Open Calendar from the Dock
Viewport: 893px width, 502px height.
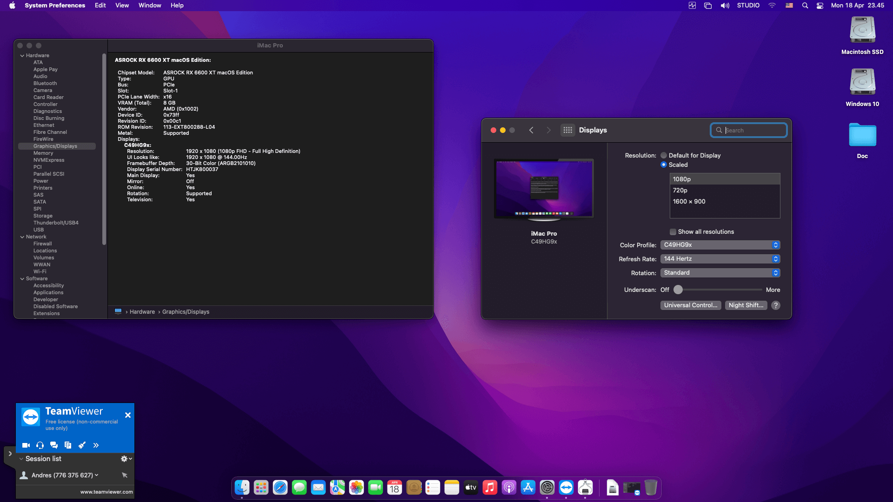point(394,487)
